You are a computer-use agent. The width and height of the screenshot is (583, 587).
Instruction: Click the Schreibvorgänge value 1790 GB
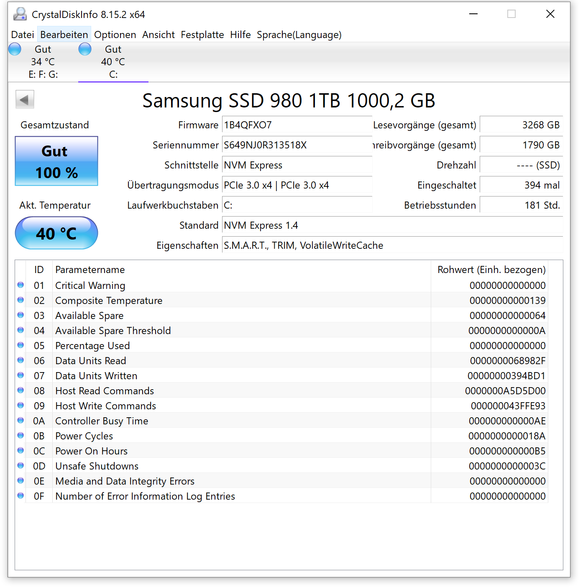click(521, 145)
